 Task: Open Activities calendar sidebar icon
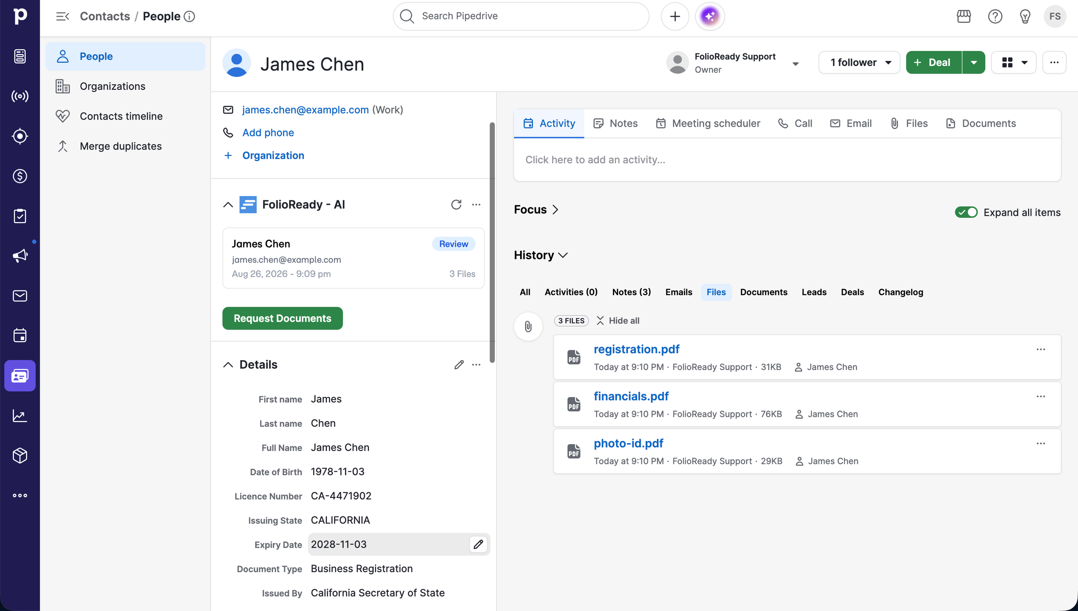click(x=20, y=336)
